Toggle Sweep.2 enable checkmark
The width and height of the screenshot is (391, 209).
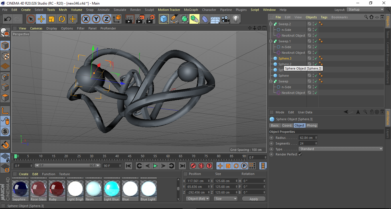(x=316, y=24)
